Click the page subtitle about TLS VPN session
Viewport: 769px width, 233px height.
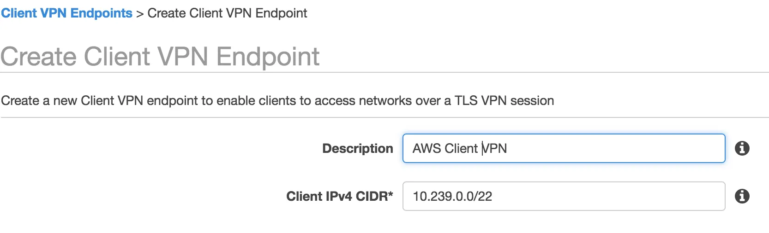277,100
